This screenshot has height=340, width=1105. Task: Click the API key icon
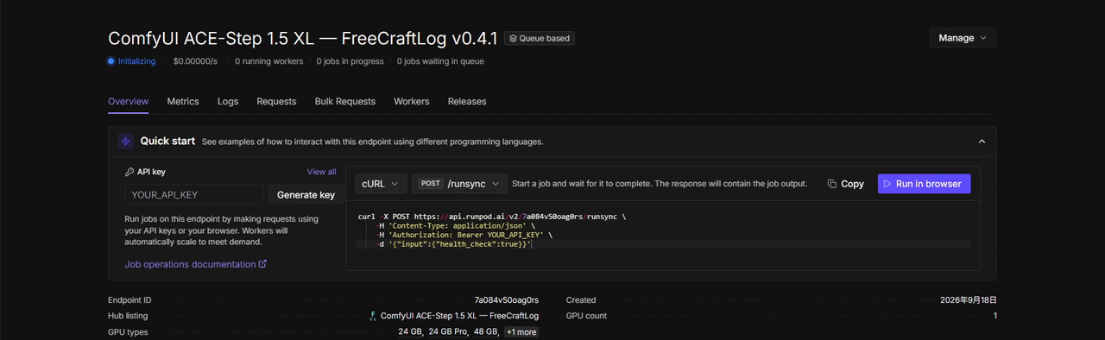pyautogui.click(x=129, y=172)
